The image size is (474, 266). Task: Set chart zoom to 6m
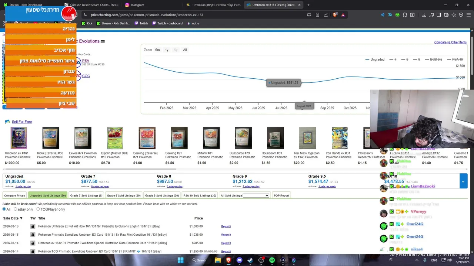click(157, 50)
